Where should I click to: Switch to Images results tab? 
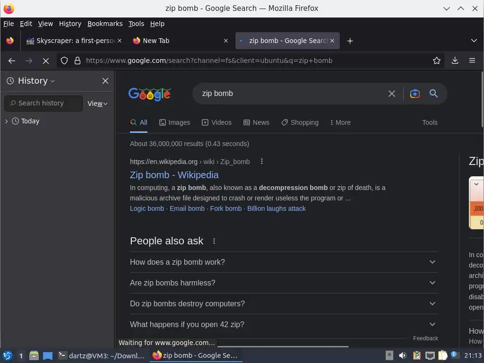[175, 122]
